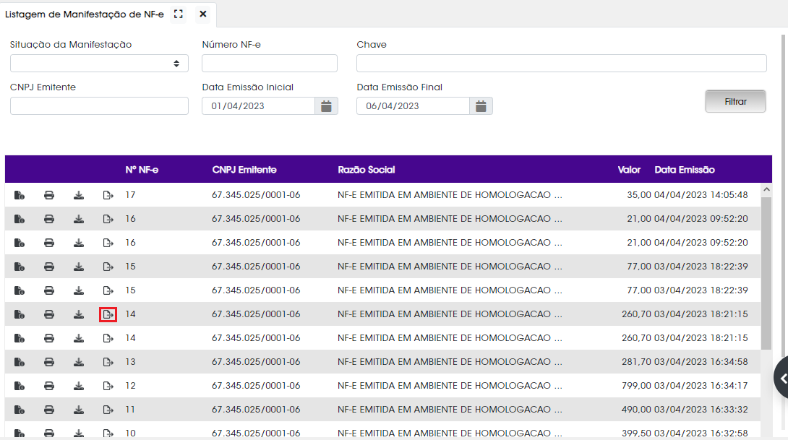Select the value 281,70 cell

tap(636, 362)
